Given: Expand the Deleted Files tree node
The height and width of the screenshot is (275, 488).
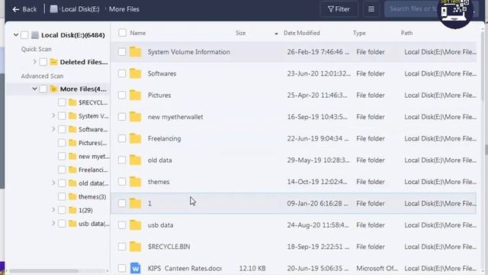Looking at the screenshot, I should point(34,62).
